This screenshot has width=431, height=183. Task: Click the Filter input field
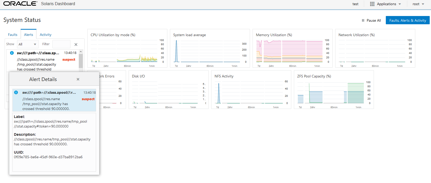pos(61,44)
